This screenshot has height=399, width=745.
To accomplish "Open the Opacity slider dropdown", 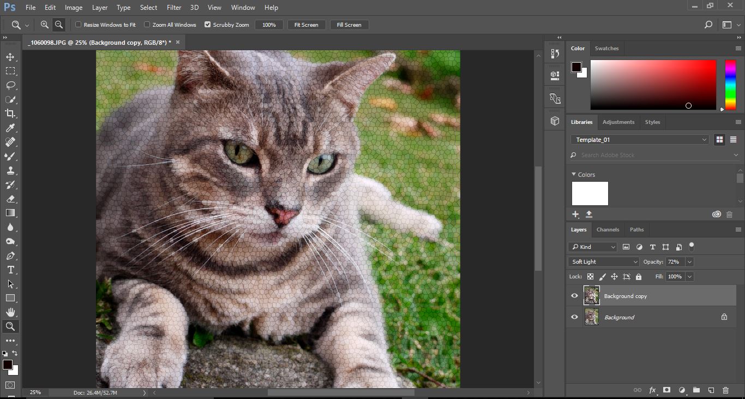I will point(689,262).
